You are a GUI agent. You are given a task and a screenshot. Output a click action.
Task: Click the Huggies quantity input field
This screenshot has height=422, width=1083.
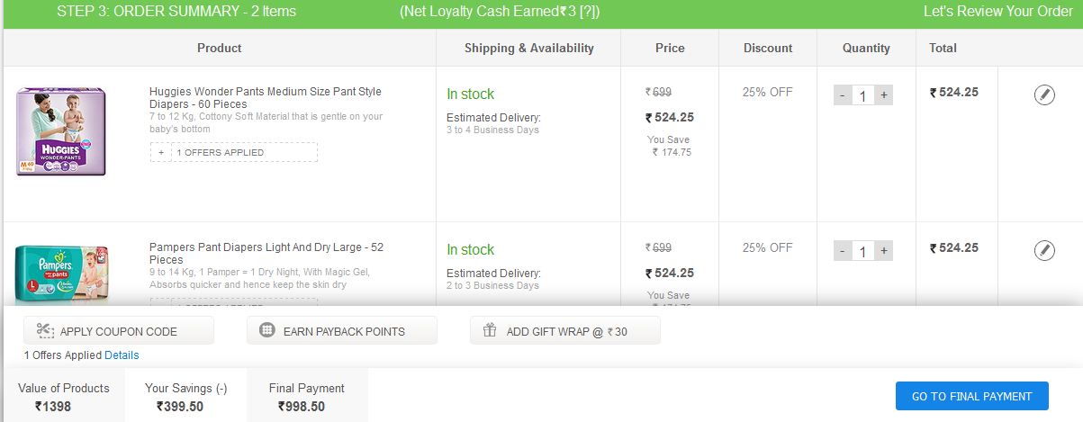(x=862, y=95)
